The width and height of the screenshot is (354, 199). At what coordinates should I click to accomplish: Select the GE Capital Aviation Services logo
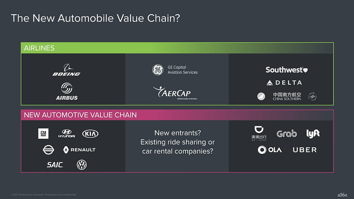(x=175, y=70)
